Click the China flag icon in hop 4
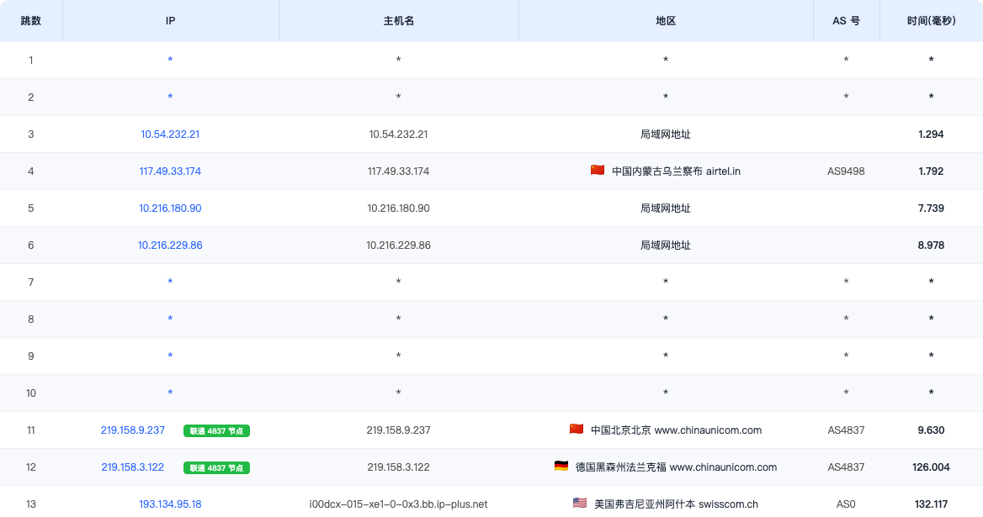The height and width of the screenshot is (517, 983). 598,171
